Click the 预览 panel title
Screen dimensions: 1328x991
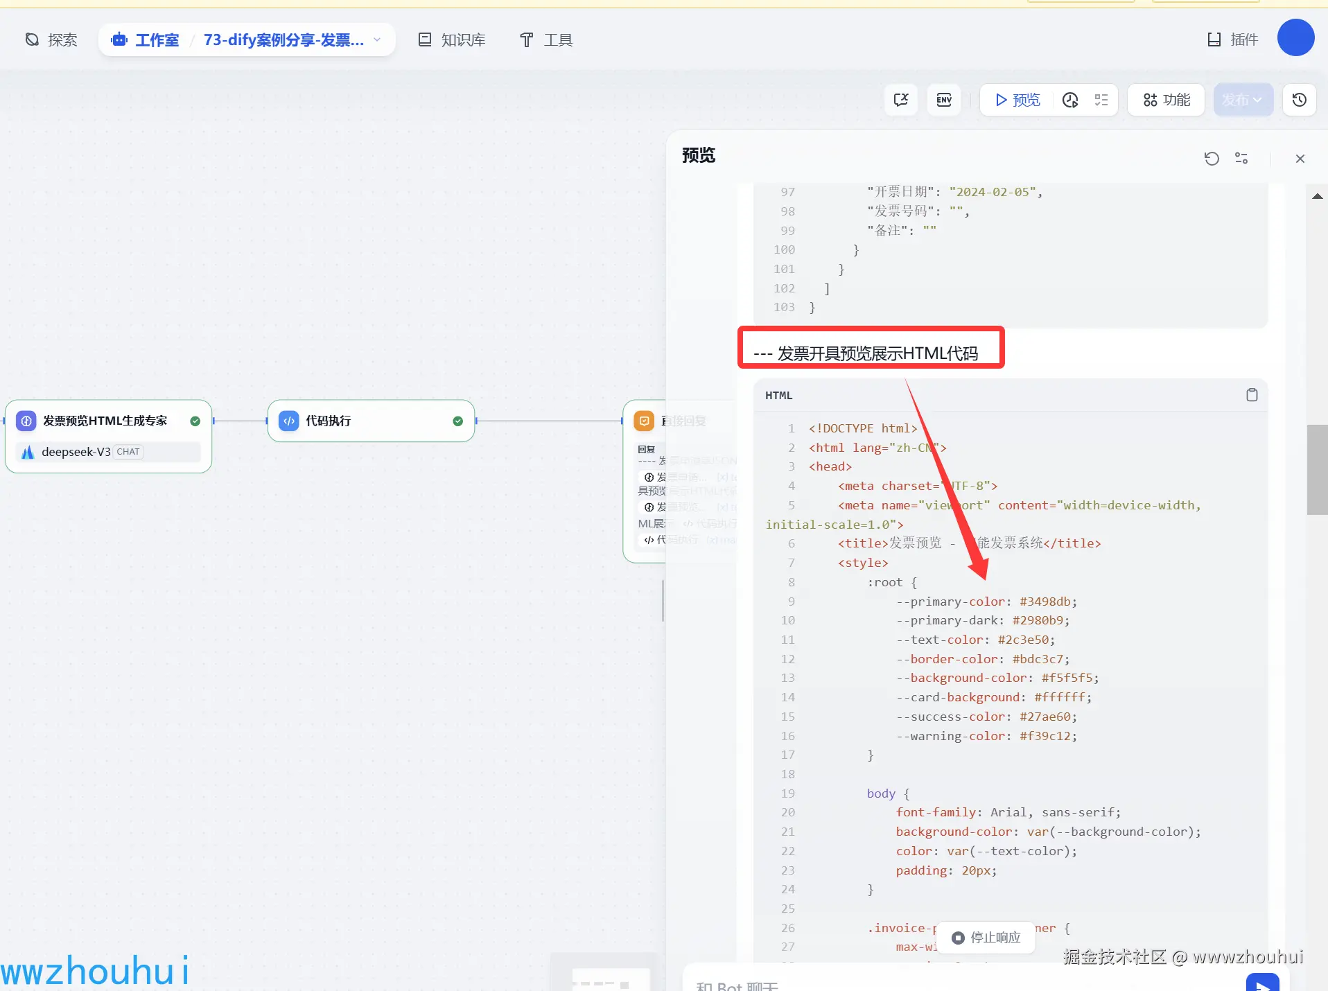(x=699, y=155)
